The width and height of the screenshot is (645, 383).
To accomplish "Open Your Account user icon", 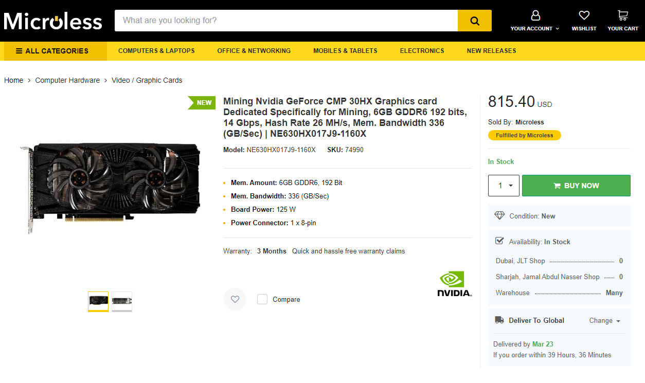I will [535, 15].
